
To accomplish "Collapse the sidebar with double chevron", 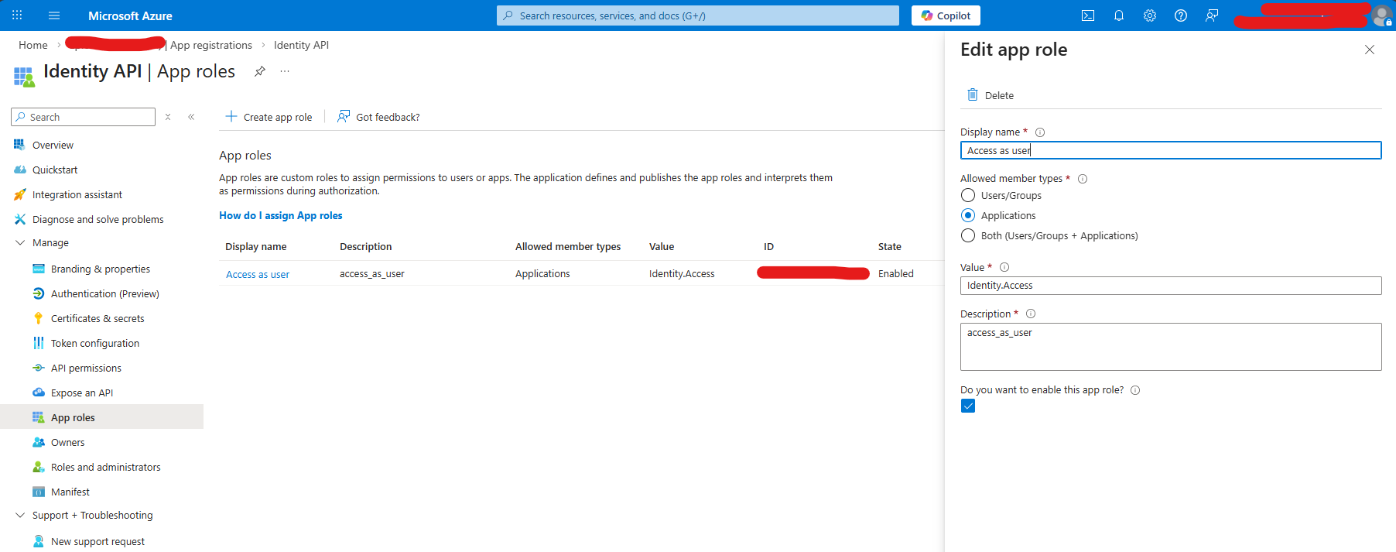I will pos(191,117).
